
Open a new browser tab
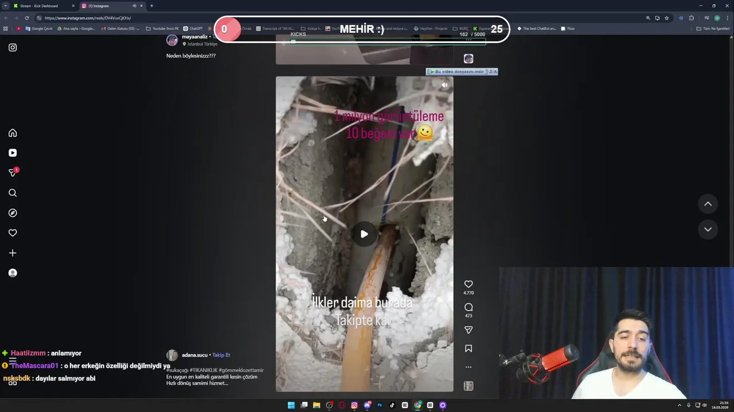(151, 6)
